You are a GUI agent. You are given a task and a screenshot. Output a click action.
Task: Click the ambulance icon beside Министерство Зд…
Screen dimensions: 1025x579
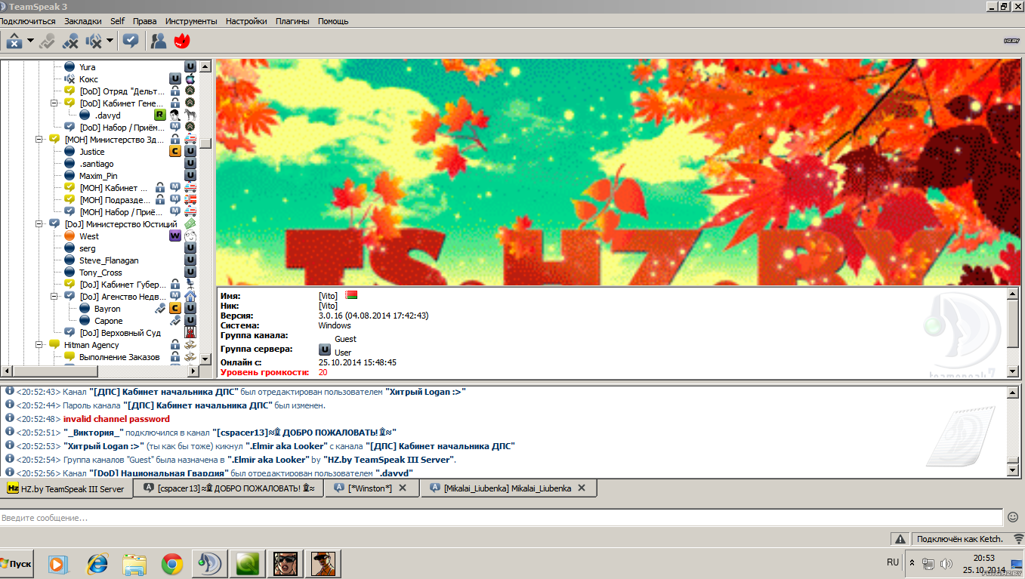pyautogui.click(x=190, y=140)
